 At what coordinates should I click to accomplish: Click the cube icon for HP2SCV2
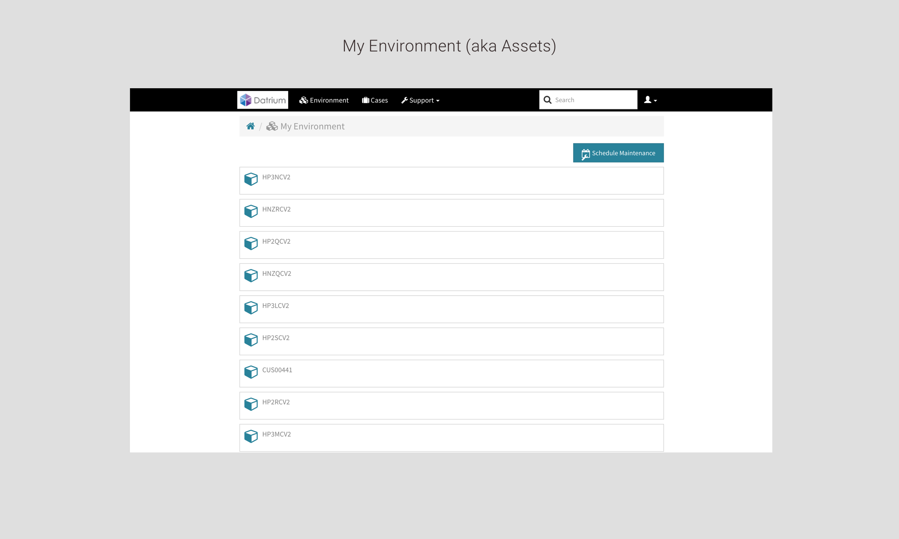(251, 340)
